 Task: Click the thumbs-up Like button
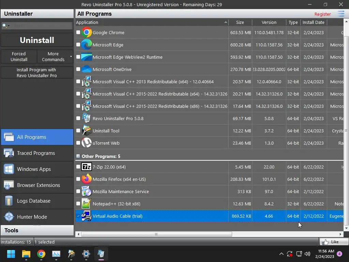(334, 242)
